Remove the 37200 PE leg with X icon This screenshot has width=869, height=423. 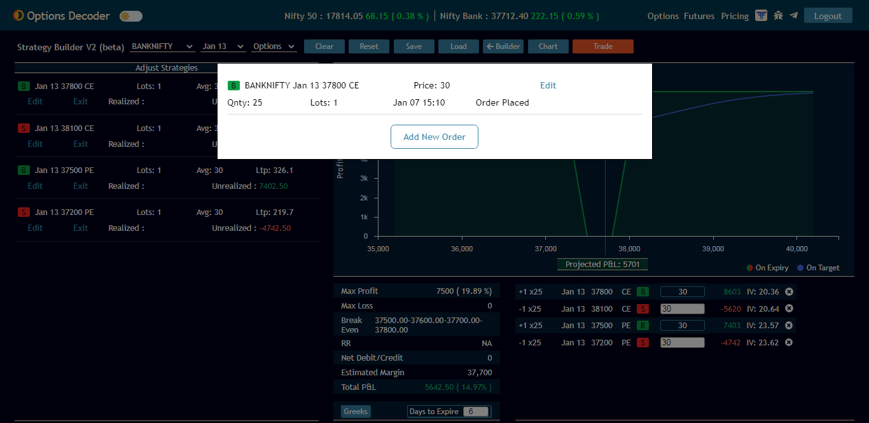click(x=789, y=342)
